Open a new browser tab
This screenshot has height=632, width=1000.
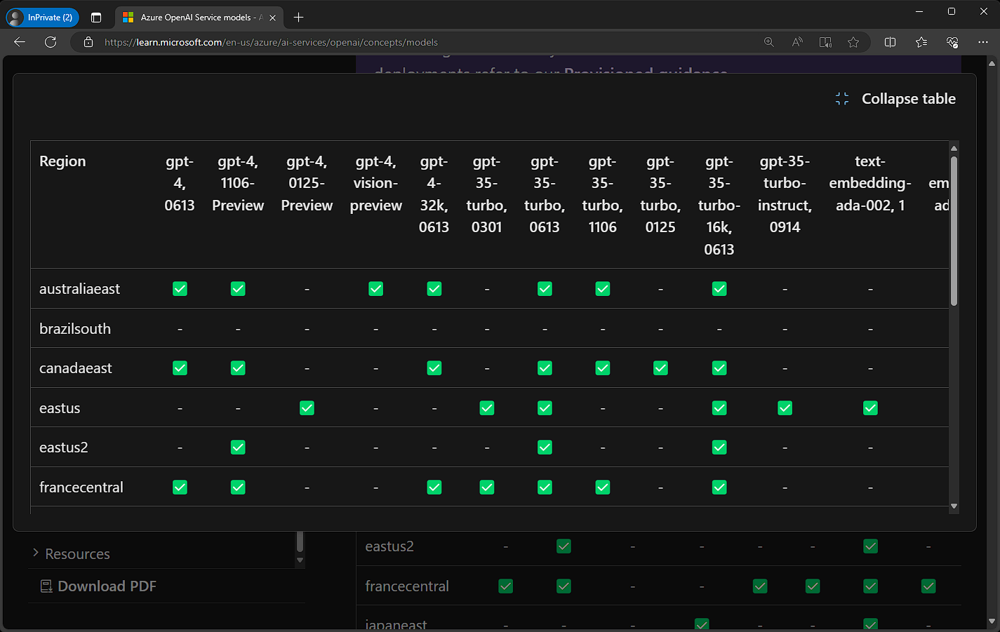[x=299, y=18]
